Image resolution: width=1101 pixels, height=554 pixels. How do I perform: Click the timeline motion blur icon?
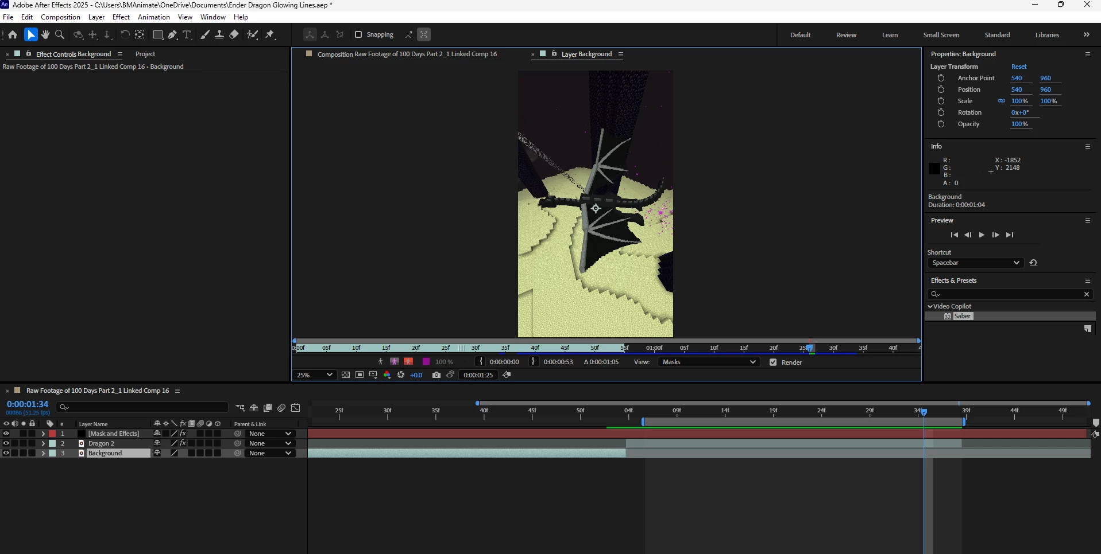tap(281, 408)
